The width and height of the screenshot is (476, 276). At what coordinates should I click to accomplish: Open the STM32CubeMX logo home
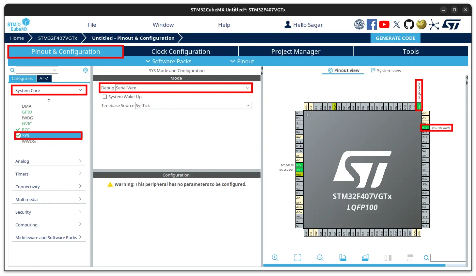point(19,25)
